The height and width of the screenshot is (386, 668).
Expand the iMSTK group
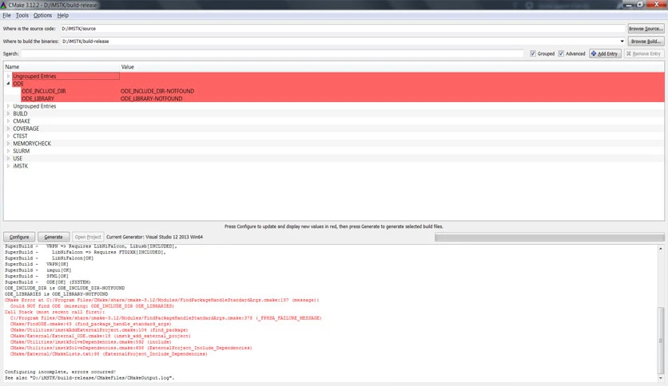[8, 166]
